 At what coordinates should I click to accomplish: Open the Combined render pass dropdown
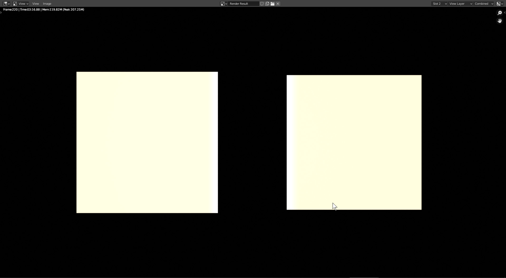(x=484, y=4)
